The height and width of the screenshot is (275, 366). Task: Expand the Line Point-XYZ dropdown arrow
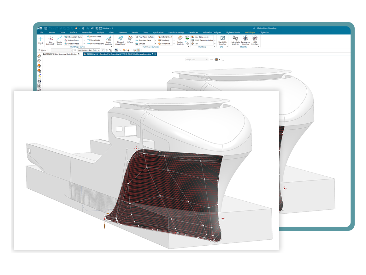tap(55, 44)
